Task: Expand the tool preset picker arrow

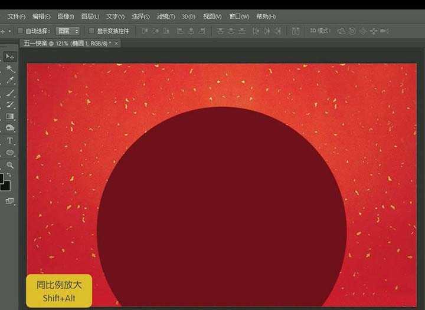Action: point(10,31)
